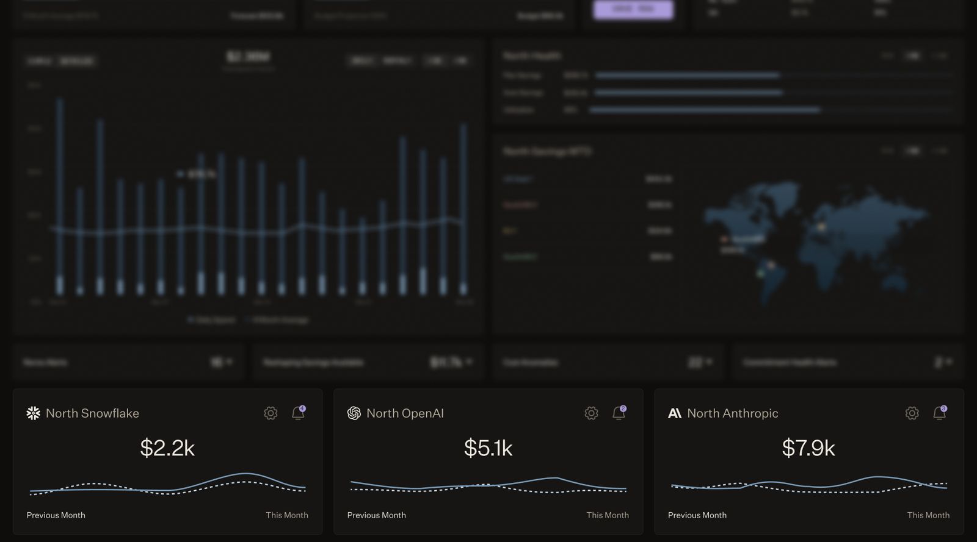
Task: Click the OpenAI logo icon
Action: pyautogui.click(x=354, y=413)
